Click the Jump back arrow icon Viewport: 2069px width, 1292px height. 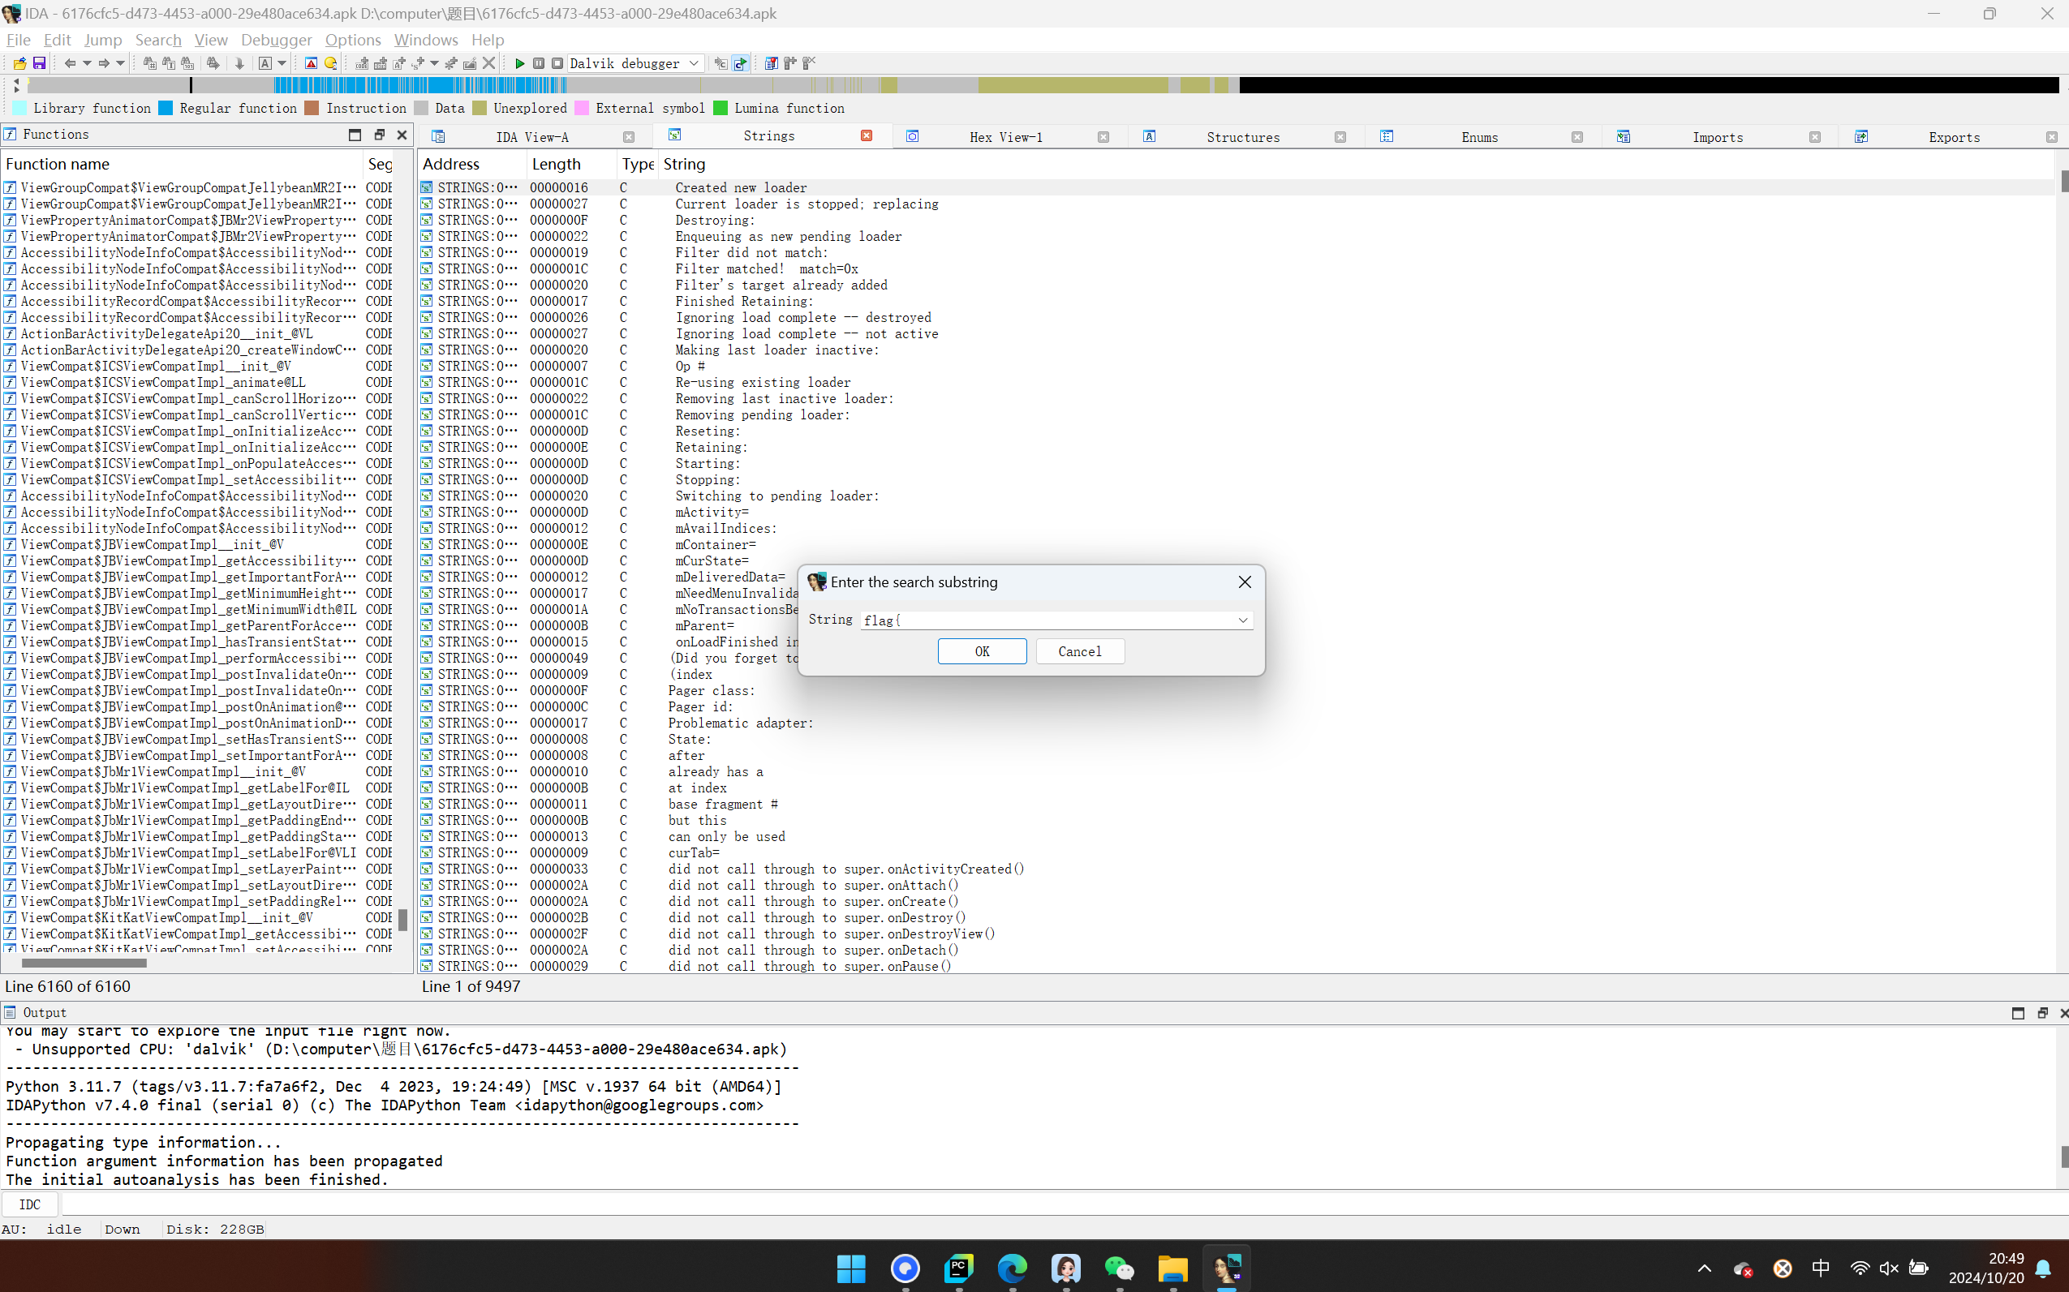coord(70,63)
